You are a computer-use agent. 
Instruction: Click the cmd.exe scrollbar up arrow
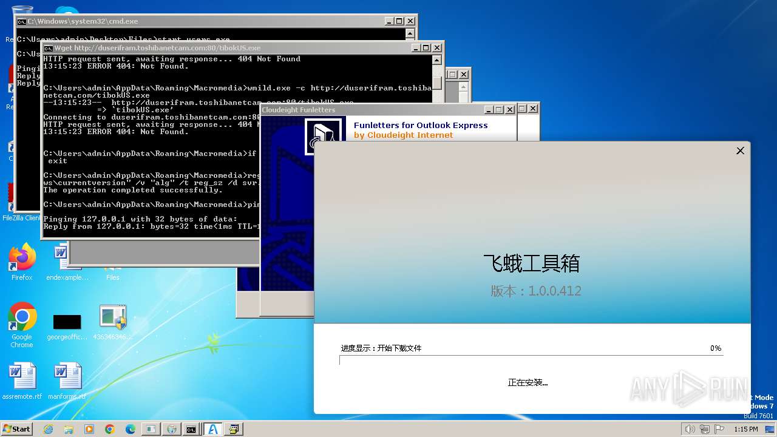coord(410,33)
